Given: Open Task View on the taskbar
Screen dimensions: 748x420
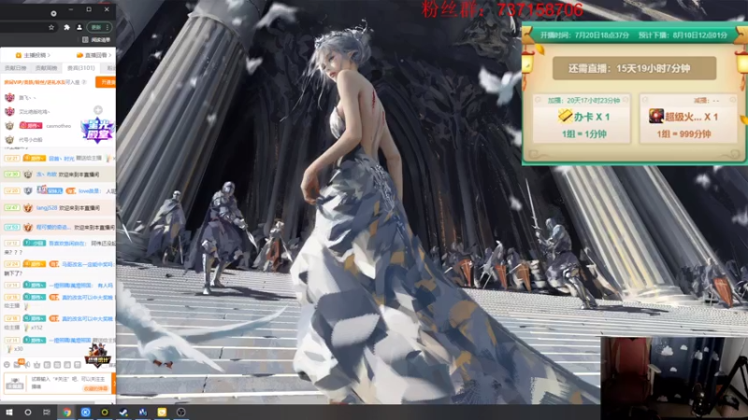Looking at the screenshot, I should pyautogui.click(x=46, y=413).
